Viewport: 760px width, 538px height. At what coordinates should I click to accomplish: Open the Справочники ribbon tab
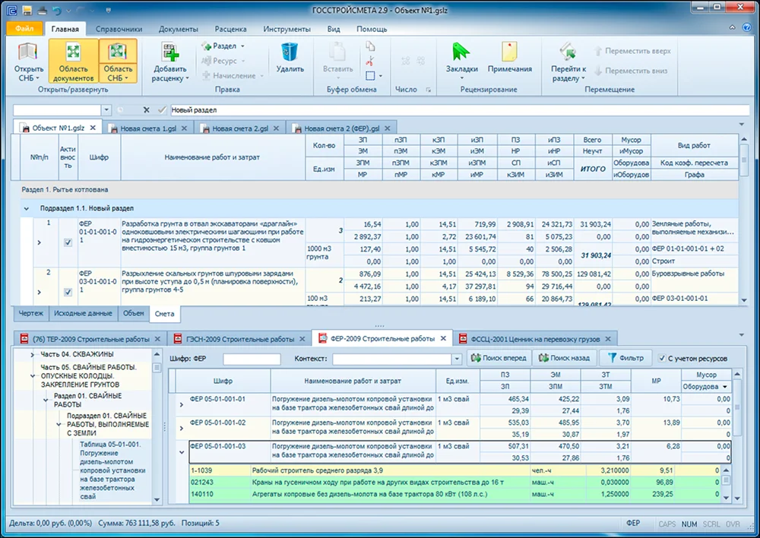(119, 29)
